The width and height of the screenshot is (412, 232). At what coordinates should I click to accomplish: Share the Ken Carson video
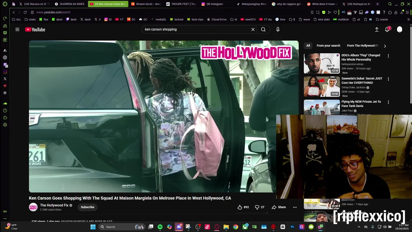279,207
